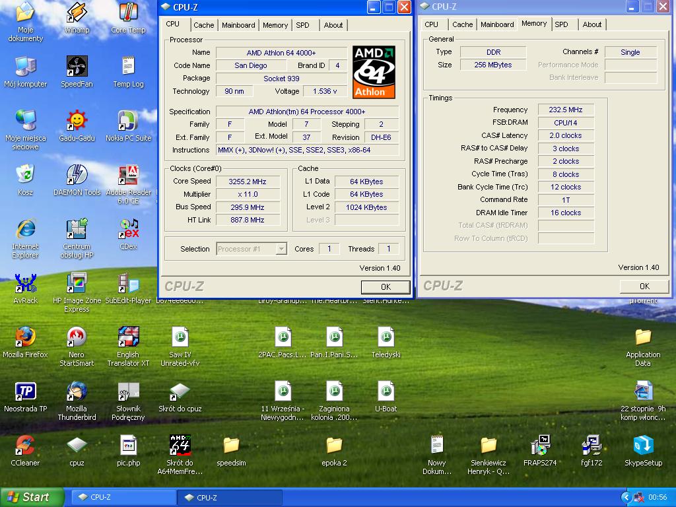Screen dimensions: 676x507
Task: Click the Memory Size value 256 MBytes
Action: click(x=493, y=65)
